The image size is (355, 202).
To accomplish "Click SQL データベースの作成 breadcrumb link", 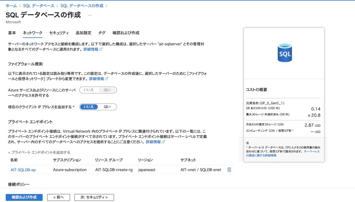I will [x=82, y=6].
